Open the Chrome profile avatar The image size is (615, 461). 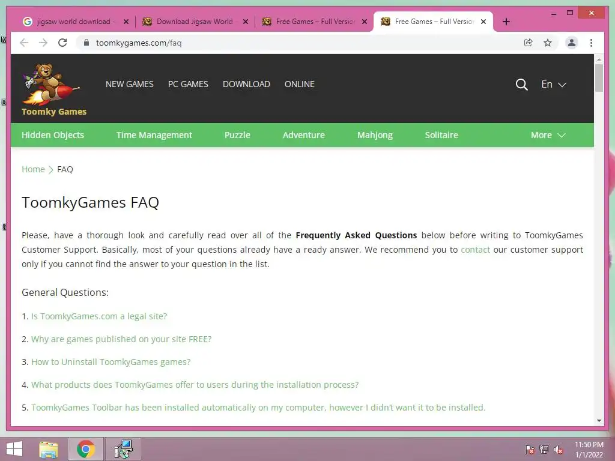572,43
